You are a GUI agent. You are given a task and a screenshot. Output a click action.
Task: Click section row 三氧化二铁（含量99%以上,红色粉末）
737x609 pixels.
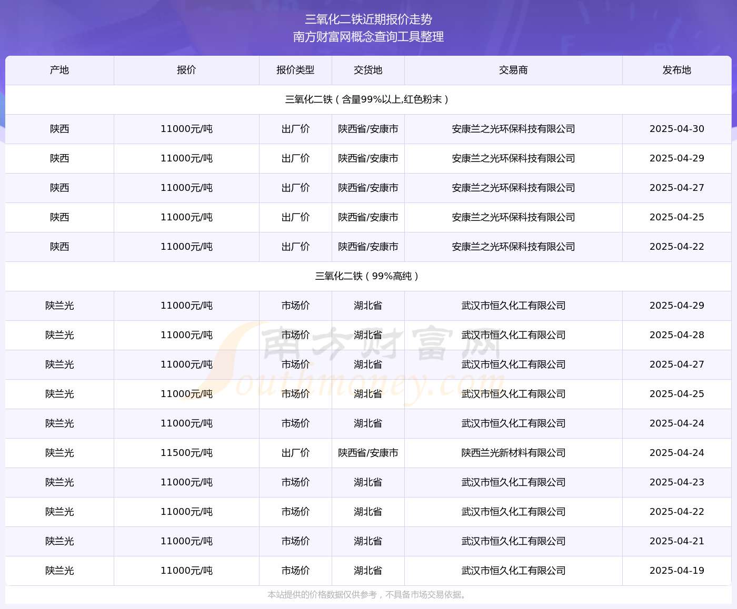pyautogui.click(x=368, y=99)
